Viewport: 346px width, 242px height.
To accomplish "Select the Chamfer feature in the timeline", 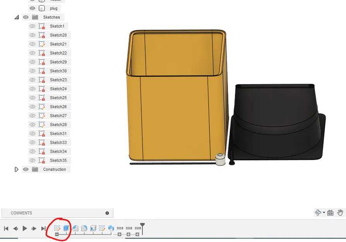I will [75, 228].
